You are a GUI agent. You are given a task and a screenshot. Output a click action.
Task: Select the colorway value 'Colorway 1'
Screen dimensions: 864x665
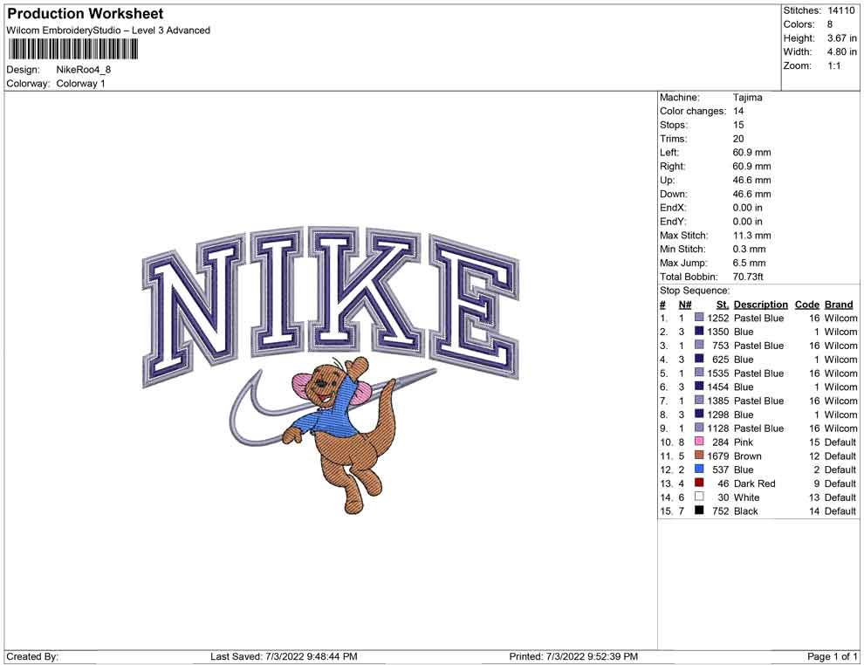[x=80, y=84]
